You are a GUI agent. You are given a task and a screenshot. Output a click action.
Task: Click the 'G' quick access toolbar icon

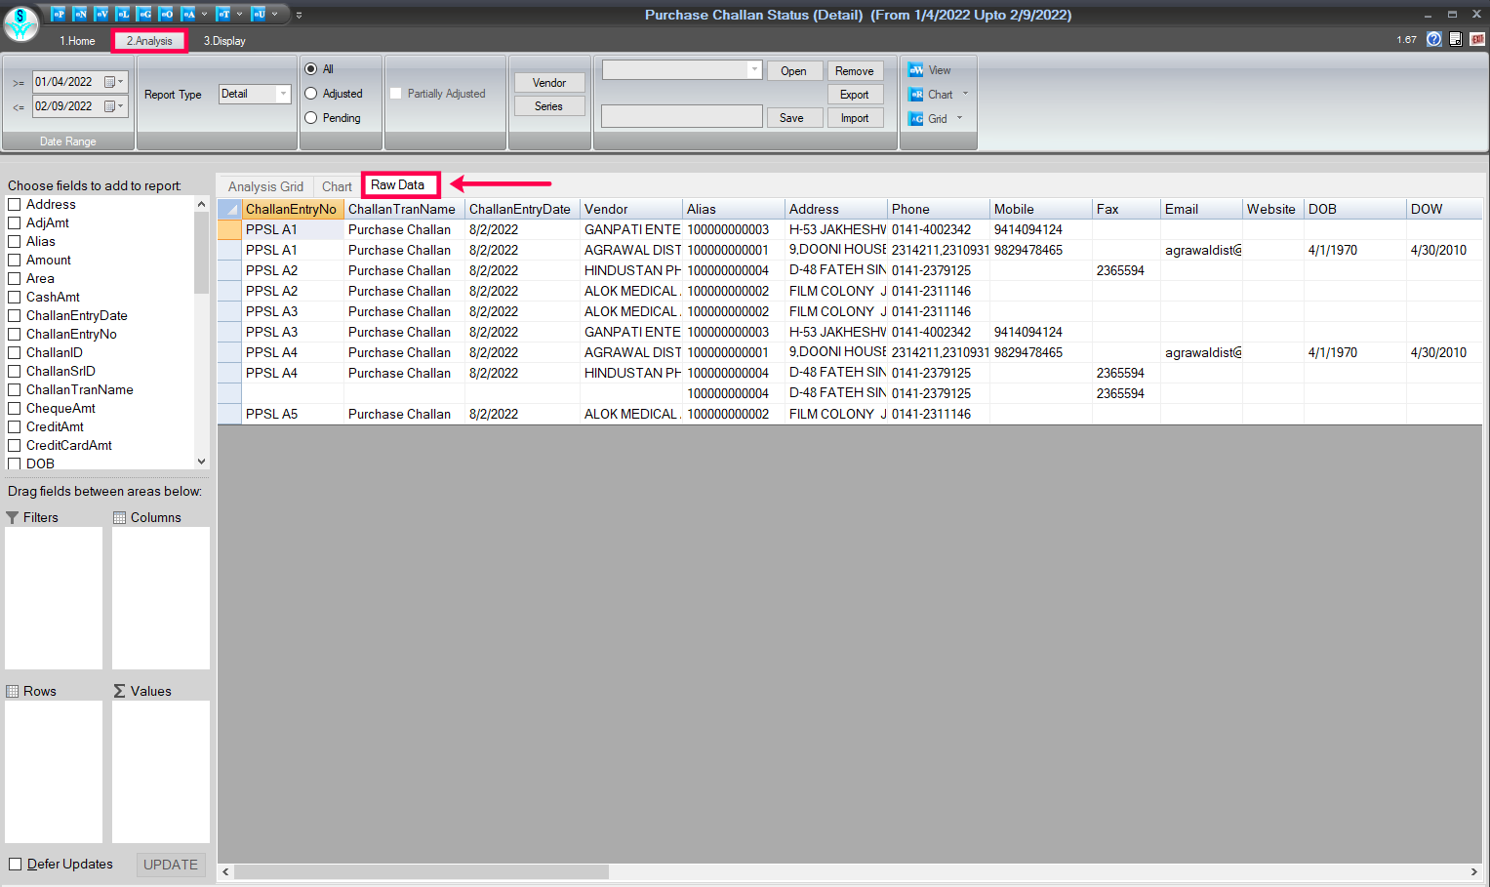point(144,14)
